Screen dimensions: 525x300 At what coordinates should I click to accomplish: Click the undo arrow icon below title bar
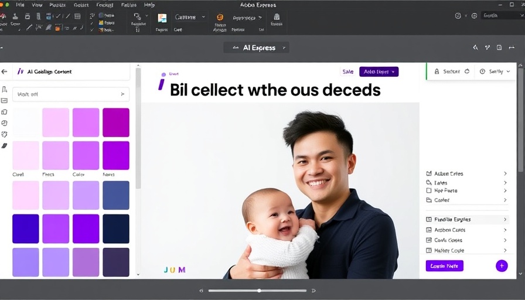(x=475, y=47)
